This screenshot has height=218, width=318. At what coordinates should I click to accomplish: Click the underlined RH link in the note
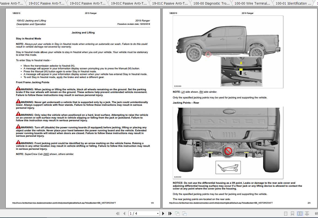point(201,92)
